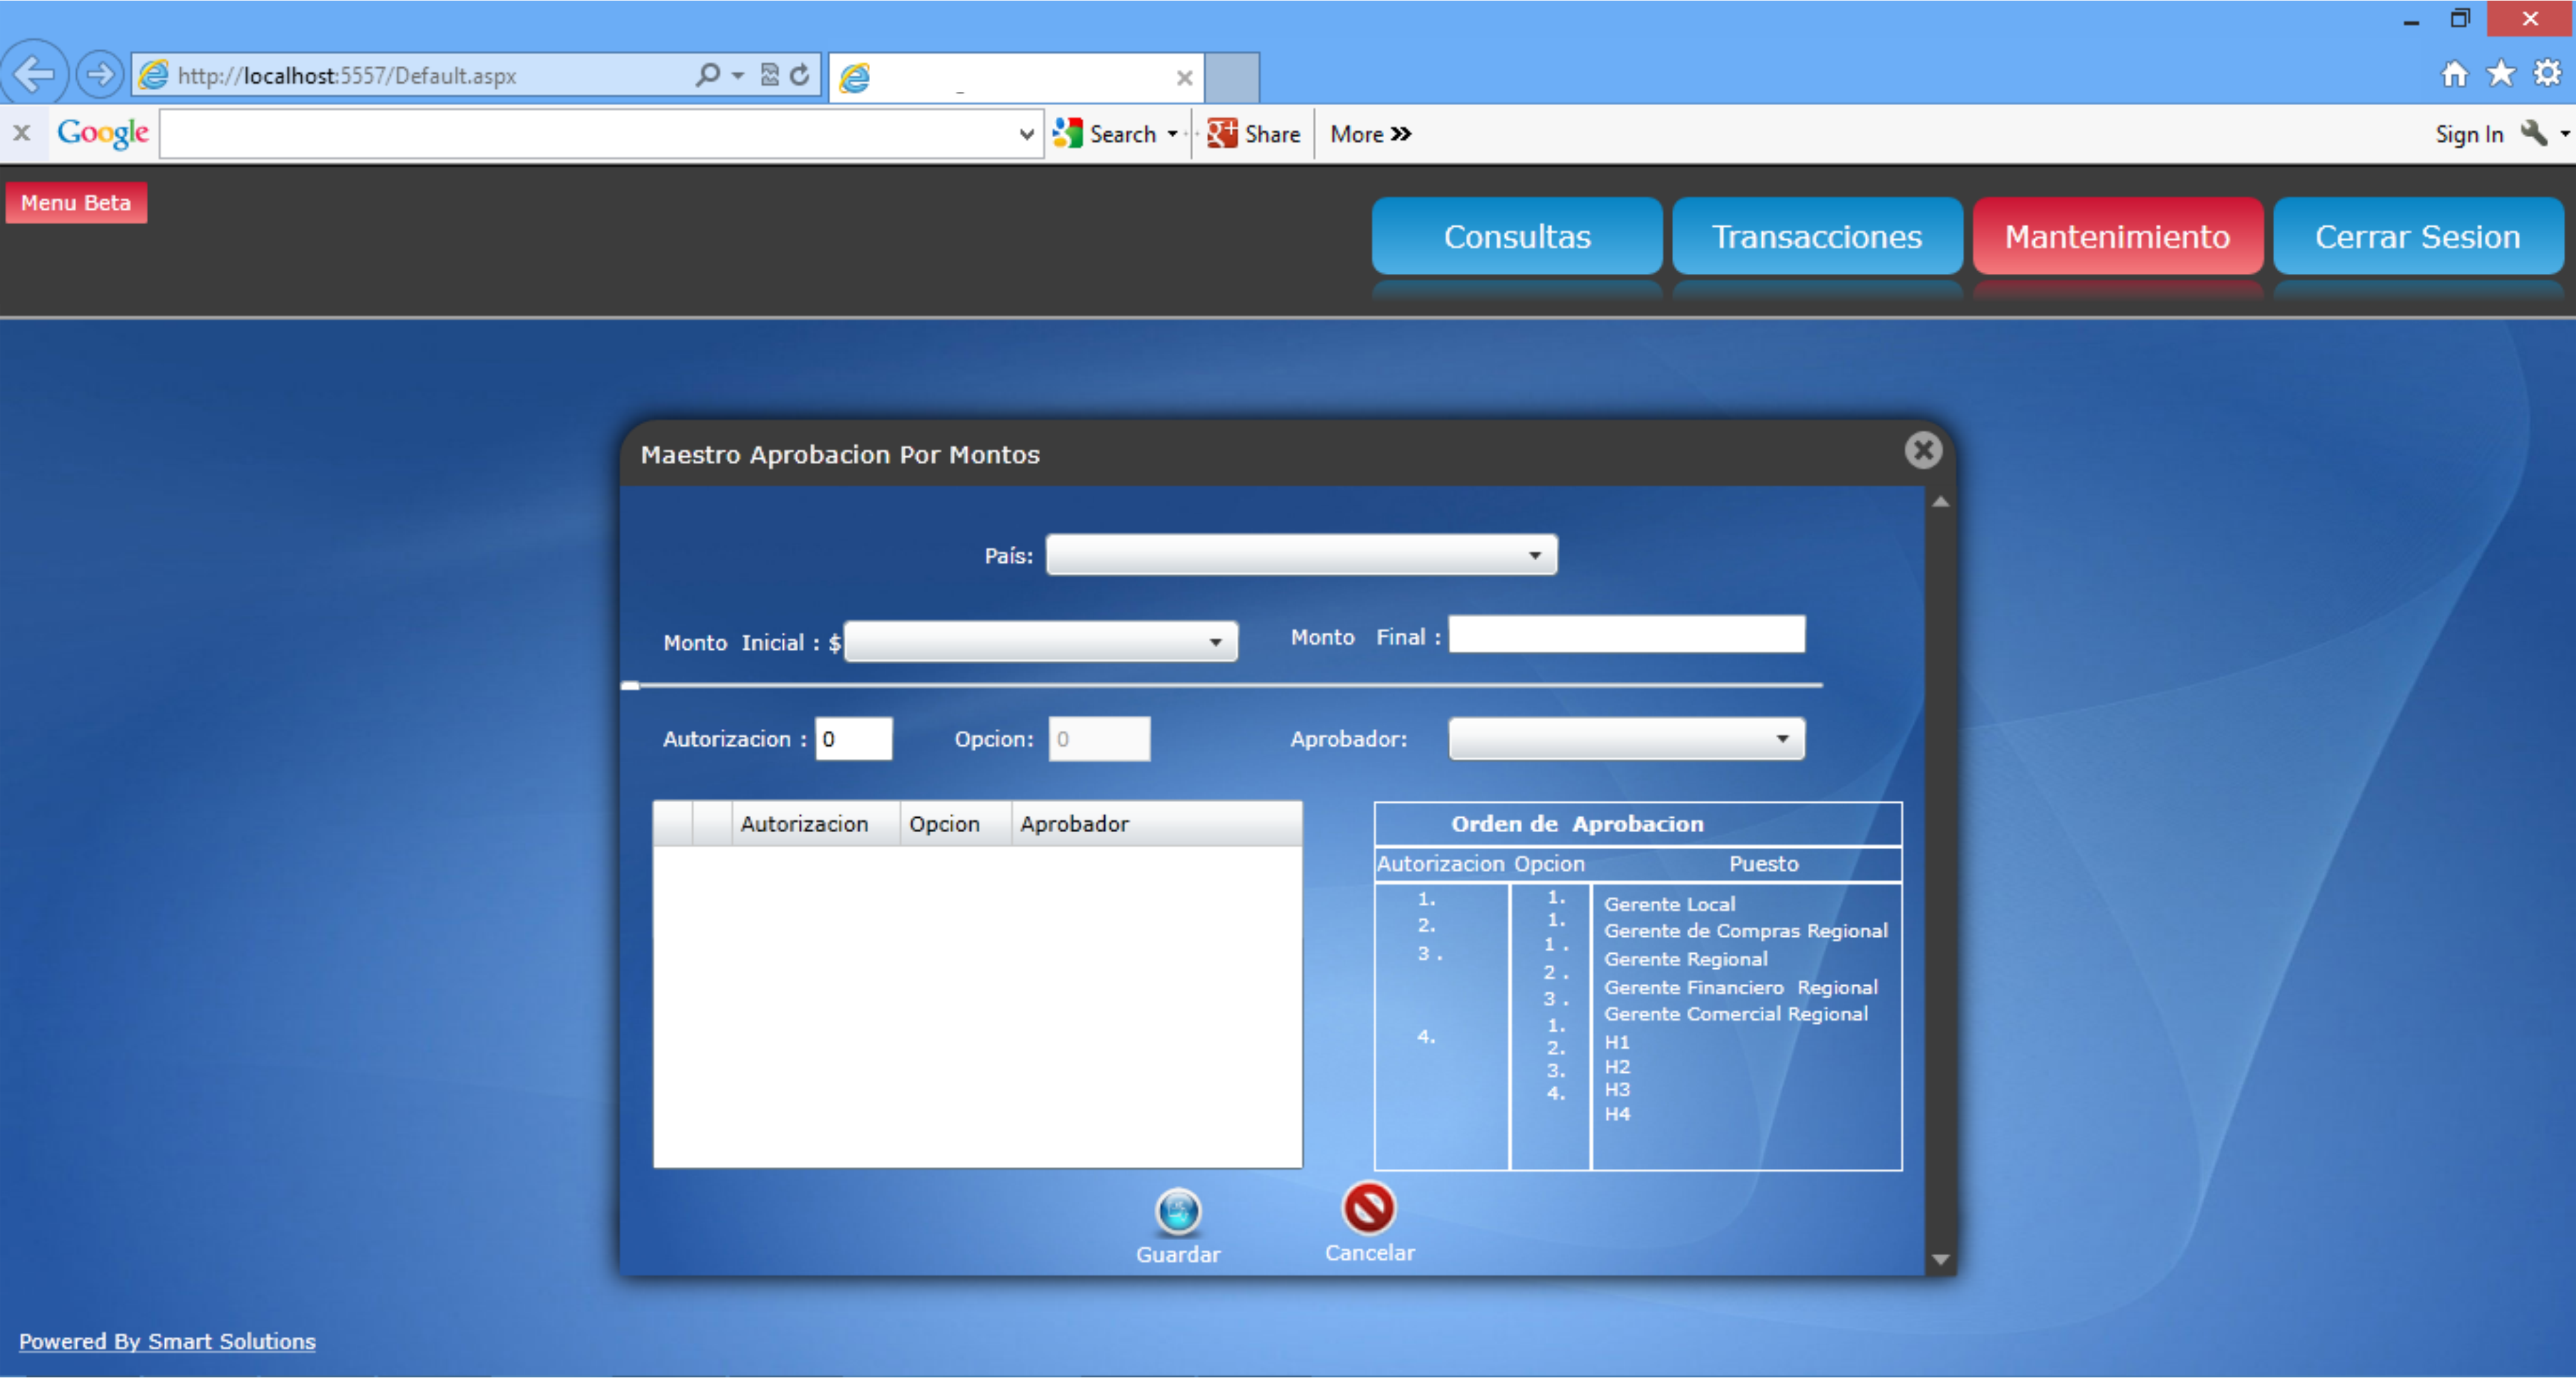Click the Autorizacion number field
The image size is (2576, 1378).
(x=853, y=739)
